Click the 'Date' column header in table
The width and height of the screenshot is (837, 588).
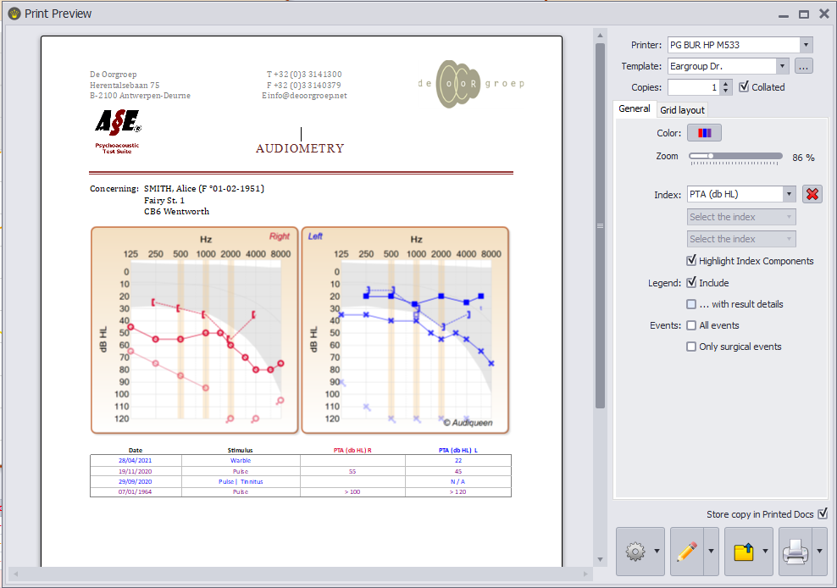[136, 450]
